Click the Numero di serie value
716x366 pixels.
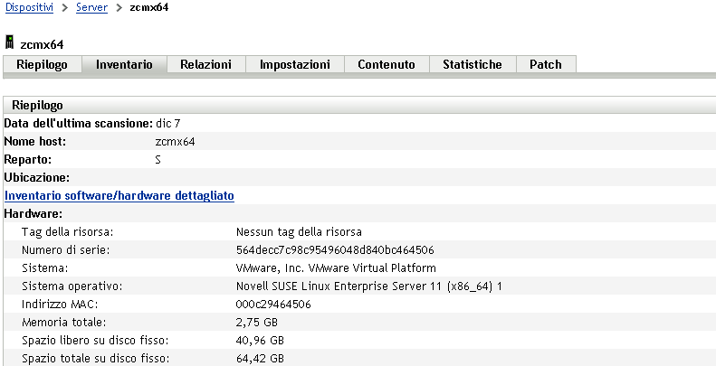point(334,249)
